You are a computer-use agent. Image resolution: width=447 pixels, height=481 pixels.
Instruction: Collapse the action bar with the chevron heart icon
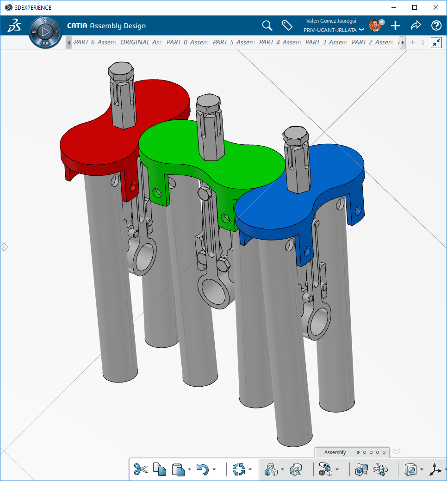(397, 451)
